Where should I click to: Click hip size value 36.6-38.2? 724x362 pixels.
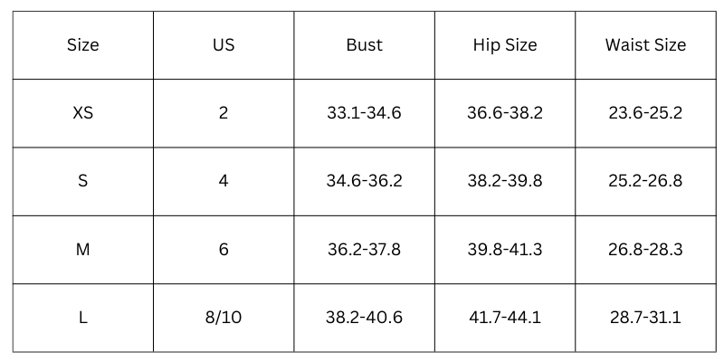pos(505,113)
